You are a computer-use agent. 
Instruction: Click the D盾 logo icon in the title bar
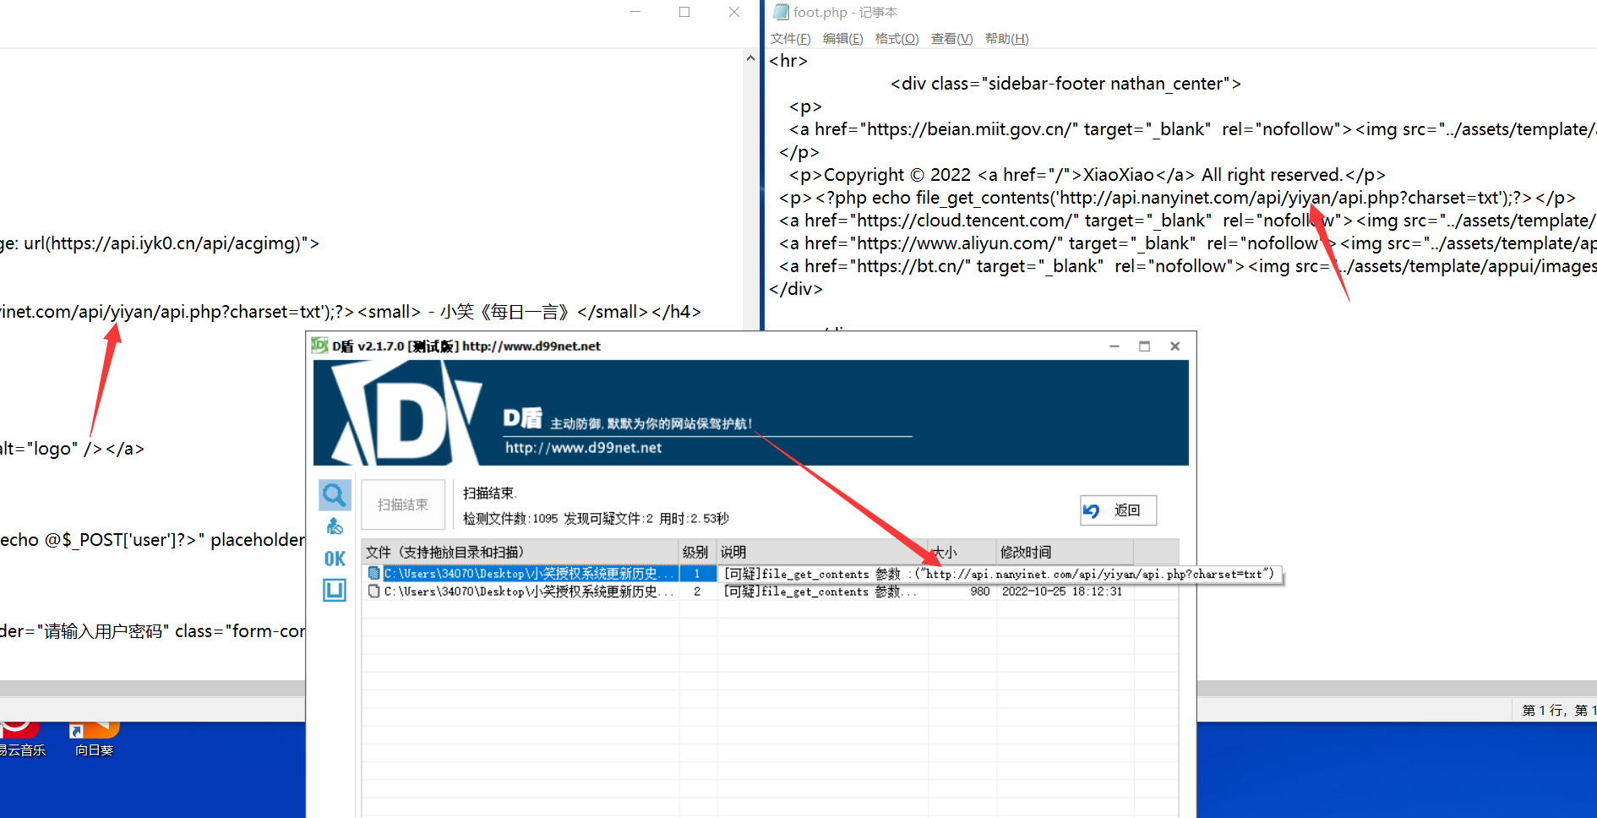click(321, 346)
